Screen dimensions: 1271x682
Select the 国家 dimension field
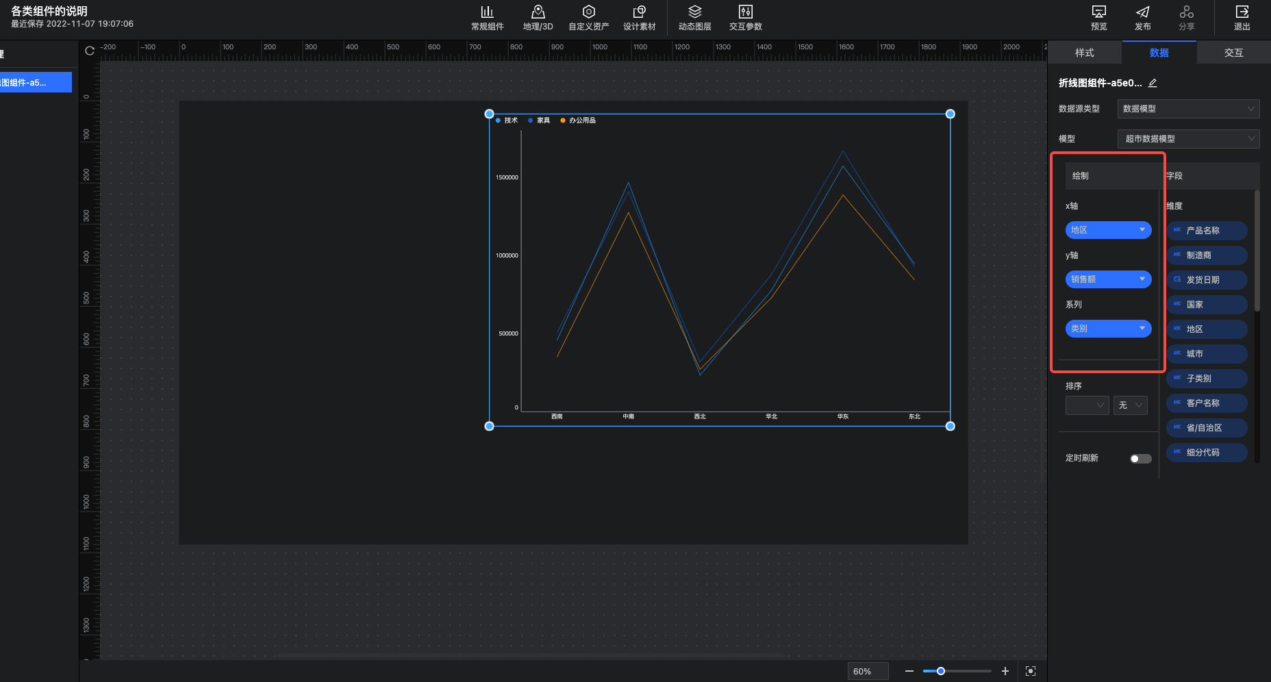[1207, 305]
